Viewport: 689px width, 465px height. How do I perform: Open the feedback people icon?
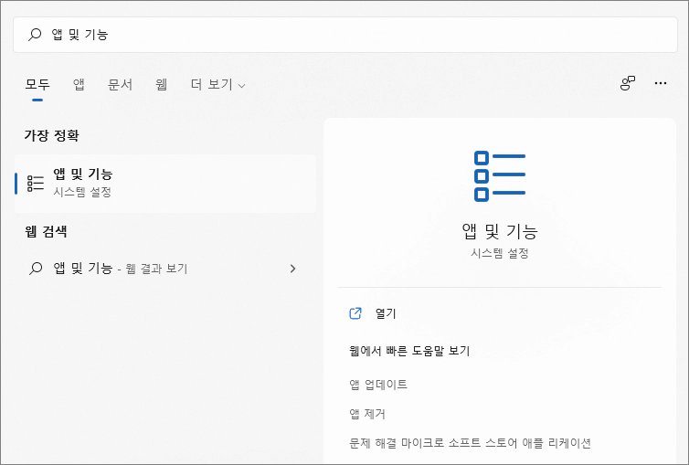coord(628,83)
